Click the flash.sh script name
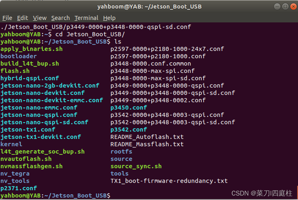The image size is (298, 200). [x=15, y=71]
